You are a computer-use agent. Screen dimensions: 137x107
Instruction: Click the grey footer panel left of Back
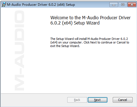click(34, 100)
